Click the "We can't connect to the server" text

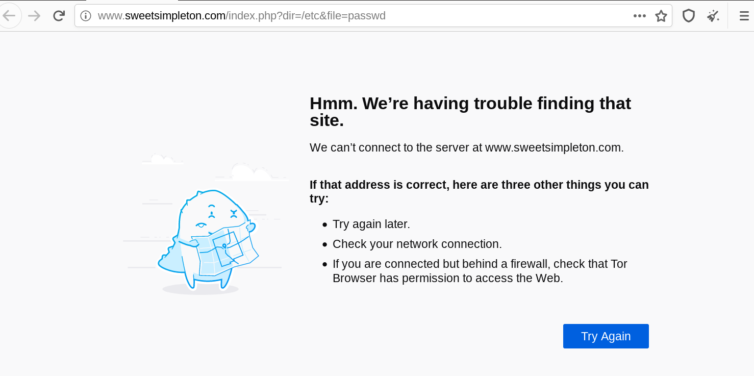(x=466, y=148)
